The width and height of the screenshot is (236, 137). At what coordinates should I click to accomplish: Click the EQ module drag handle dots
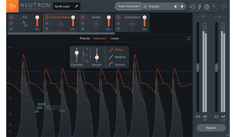point(25,30)
